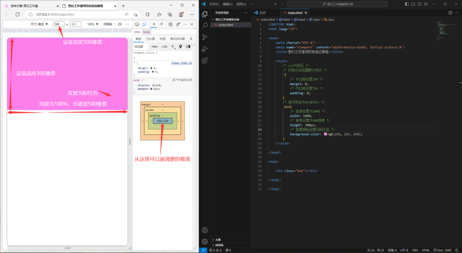Click the DevTools settings gear icon

click(x=171, y=24)
